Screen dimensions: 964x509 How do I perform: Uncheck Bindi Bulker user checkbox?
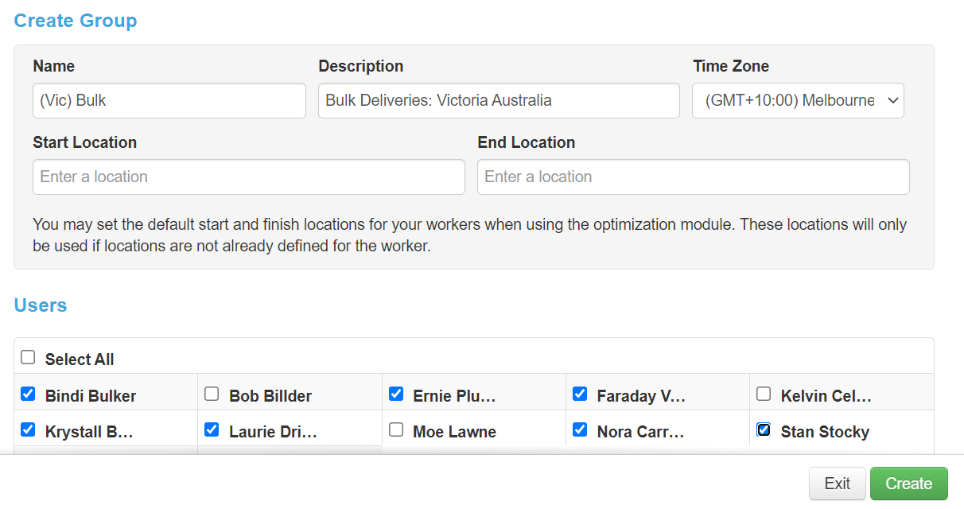point(28,394)
